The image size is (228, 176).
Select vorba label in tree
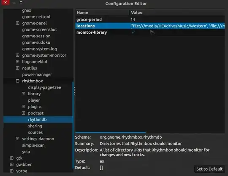(x=22, y=171)
